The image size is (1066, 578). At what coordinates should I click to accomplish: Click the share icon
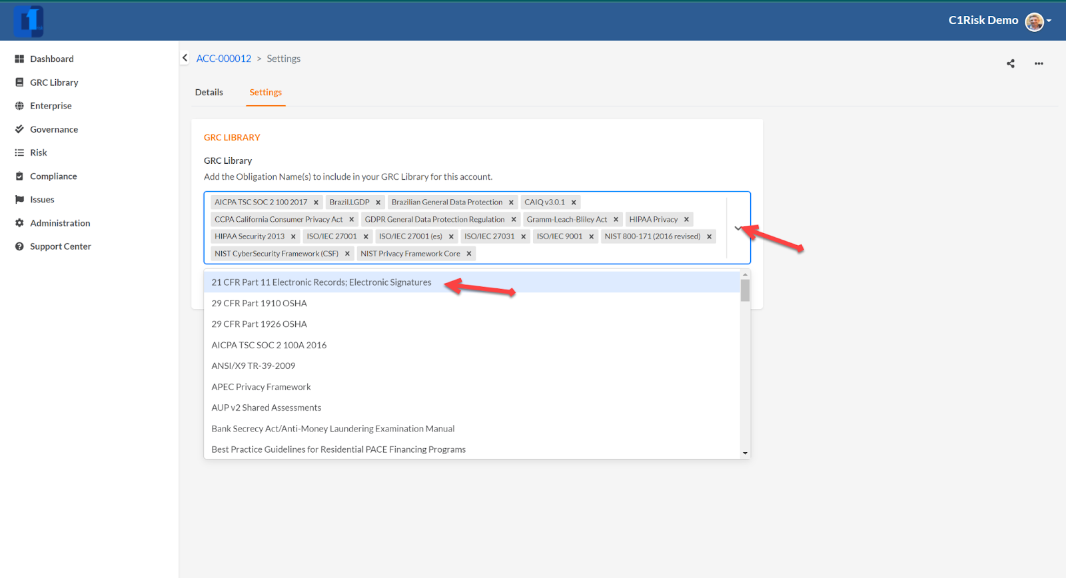(x=1011, y=63)
